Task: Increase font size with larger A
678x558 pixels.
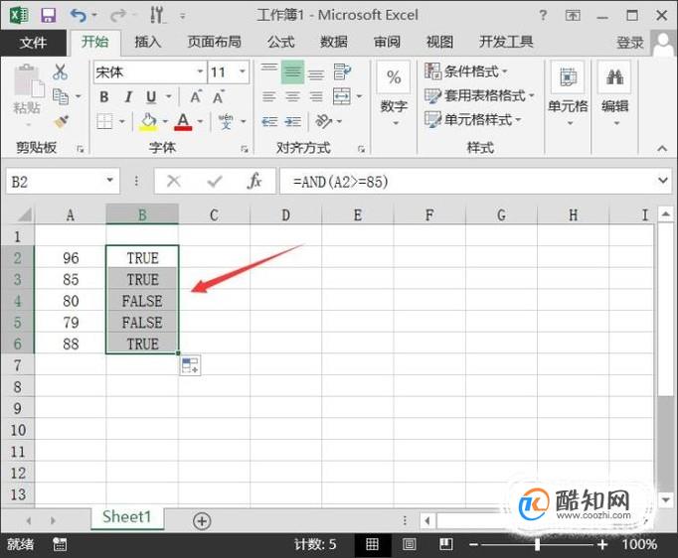Action: click(x=196, y=96)
